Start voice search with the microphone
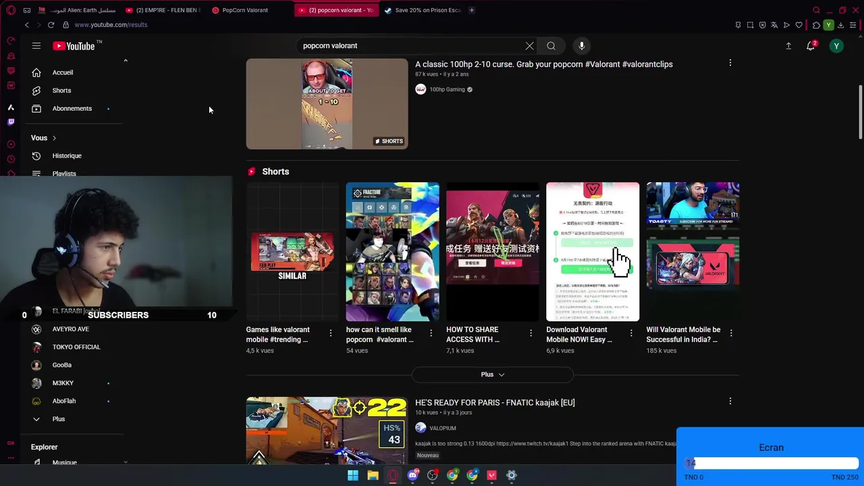Image resolution: width=864 pixels, height=486 pixels. pos(582,46)
